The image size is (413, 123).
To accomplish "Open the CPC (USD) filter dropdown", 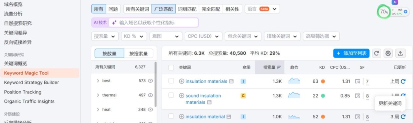I will point(203,36).
